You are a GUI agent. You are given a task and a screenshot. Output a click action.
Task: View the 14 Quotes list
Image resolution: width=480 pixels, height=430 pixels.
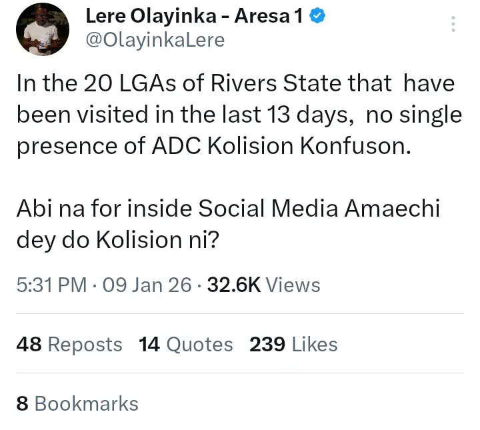[186, 344]
